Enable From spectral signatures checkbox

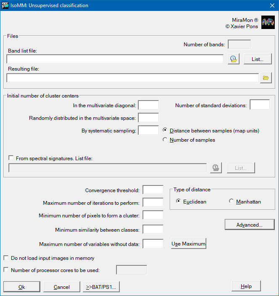11,158
